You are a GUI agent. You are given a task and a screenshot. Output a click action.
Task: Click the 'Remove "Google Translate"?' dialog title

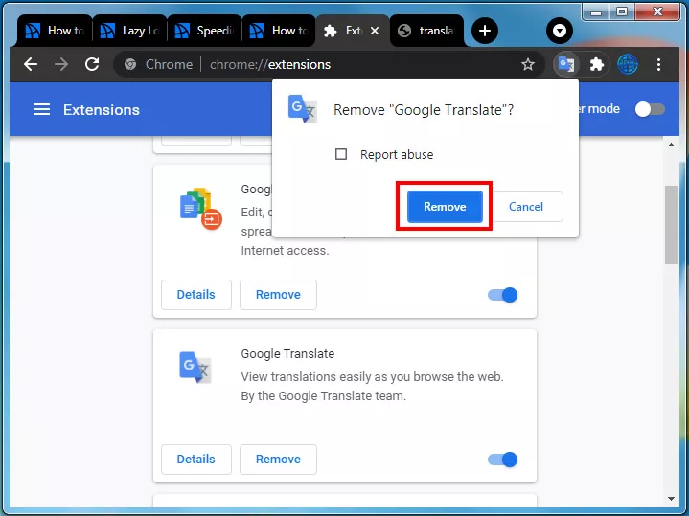click(424, 109)
